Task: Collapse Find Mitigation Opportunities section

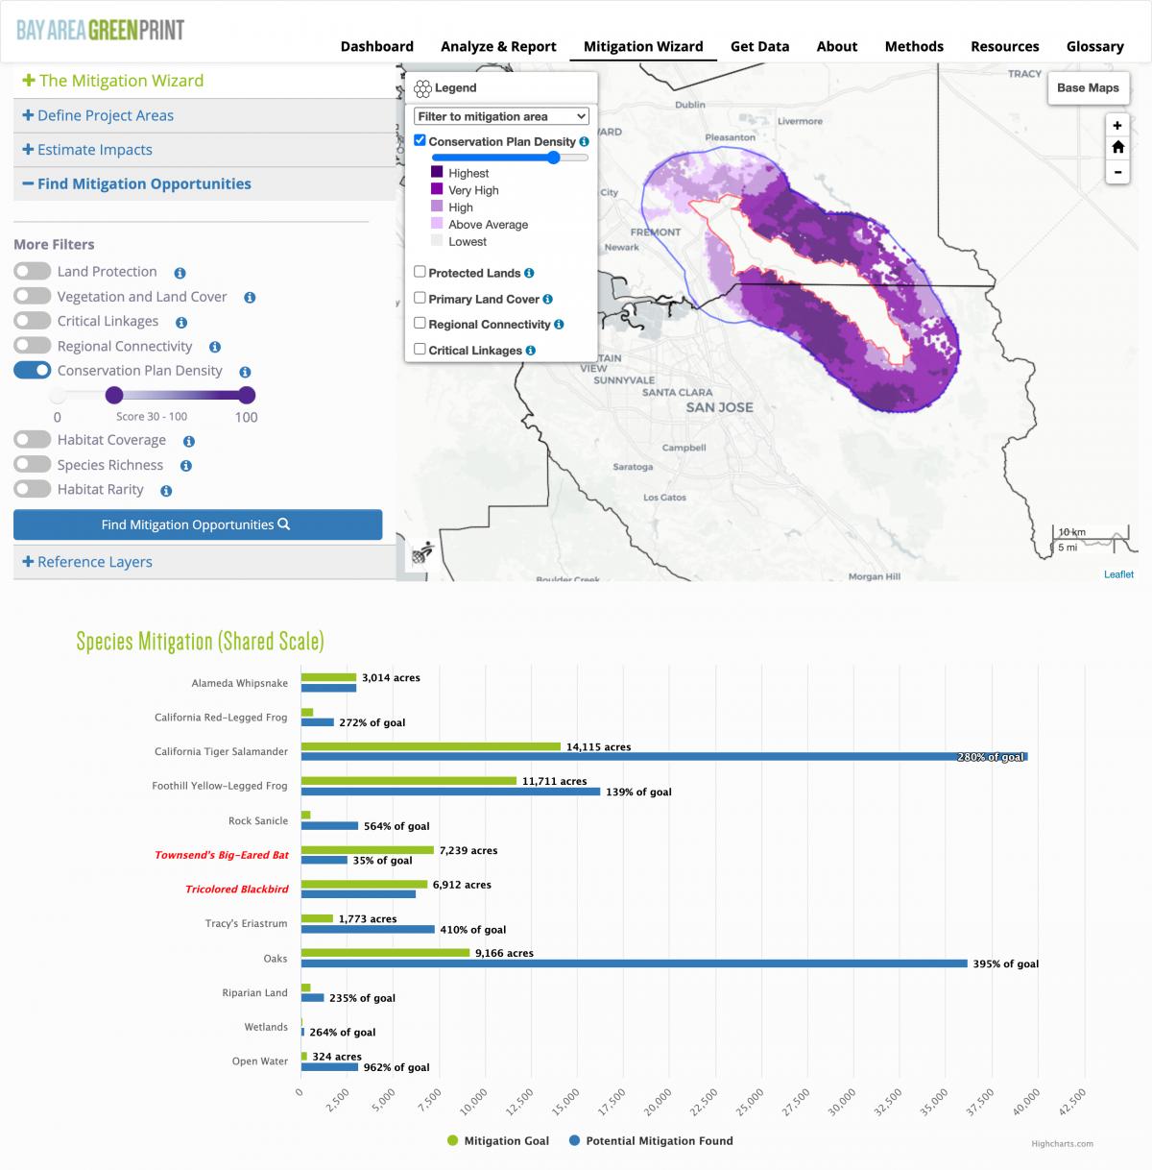Action: coord(204,184)
